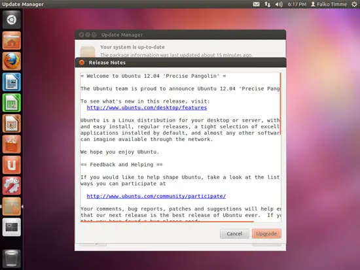This screenshot has width=360, height=270.
Task: Close the Release Notes dialog
Action: (82, 62)
